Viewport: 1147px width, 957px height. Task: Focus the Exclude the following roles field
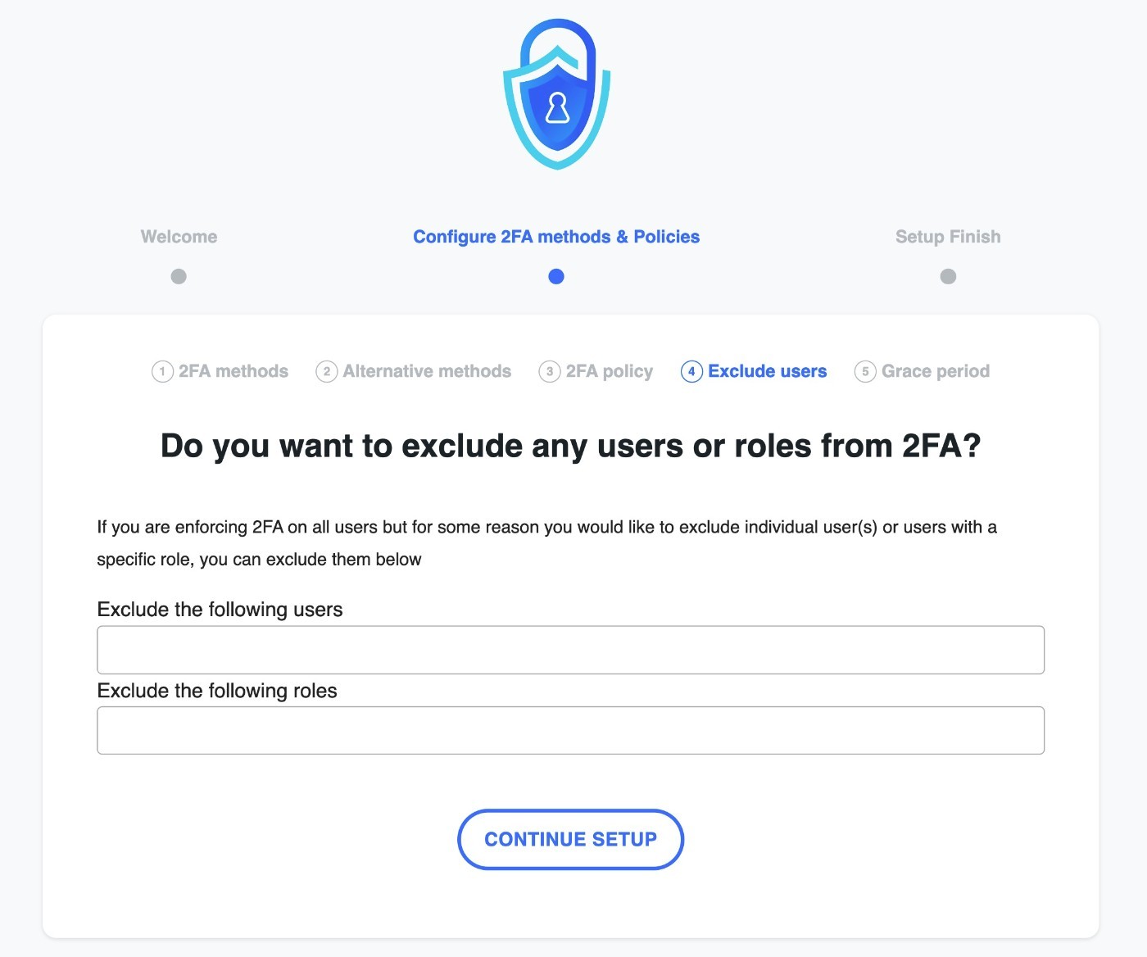570,730
